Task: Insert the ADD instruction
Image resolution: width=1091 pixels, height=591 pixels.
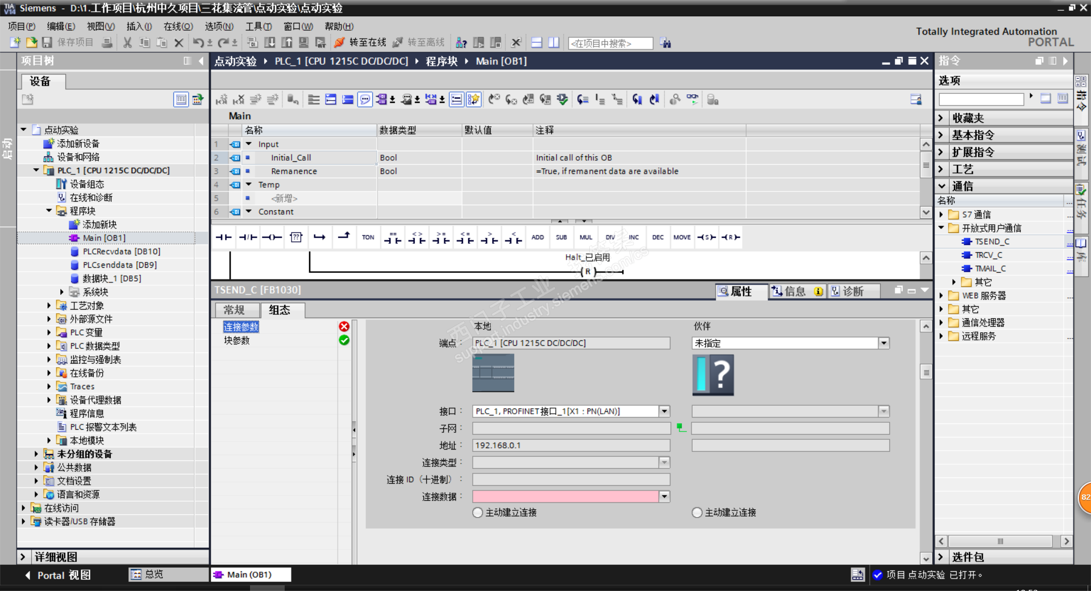Action: (538, 238)
